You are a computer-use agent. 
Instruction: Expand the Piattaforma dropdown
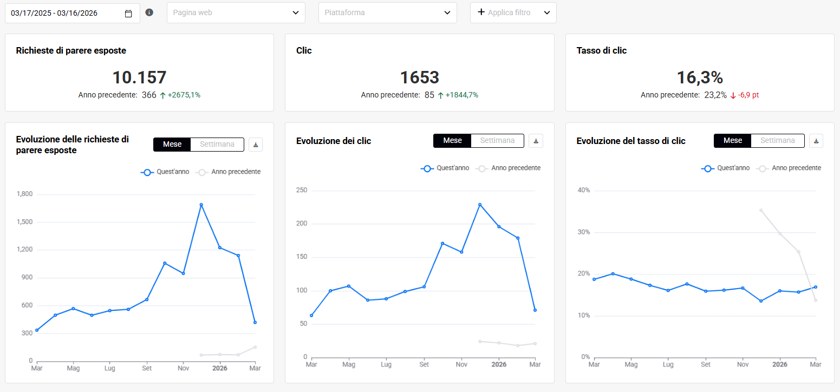coord(387,12)
